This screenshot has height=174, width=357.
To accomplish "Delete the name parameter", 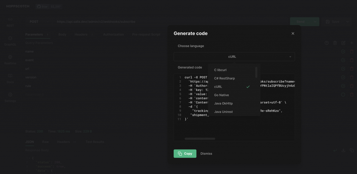I will pyautogui.click(x=352, y=52).
